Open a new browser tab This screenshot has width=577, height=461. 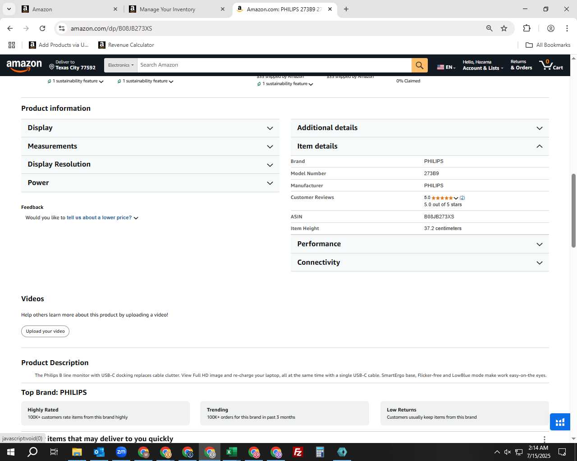click(346, 9)
